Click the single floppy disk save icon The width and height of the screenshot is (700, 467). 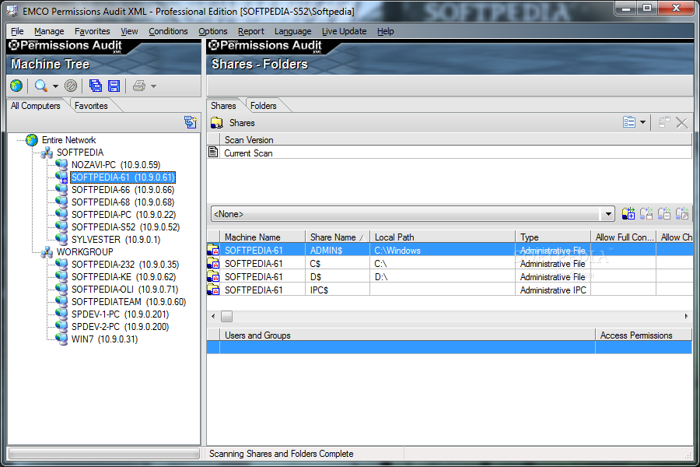pos(114,86)
